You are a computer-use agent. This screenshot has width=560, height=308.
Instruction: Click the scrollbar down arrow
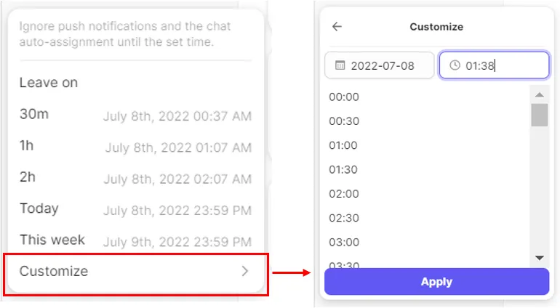pos(539,257)
